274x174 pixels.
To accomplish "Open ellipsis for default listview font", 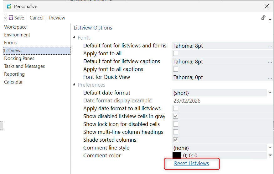I will (270, 46).
